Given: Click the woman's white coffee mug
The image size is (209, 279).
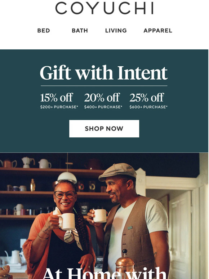Looking at the screenshot, I should coord(68,221).
